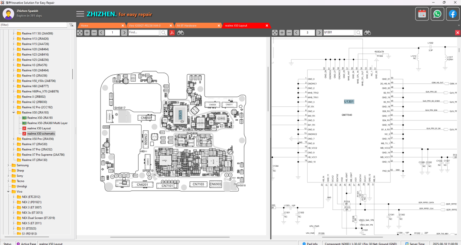Fit layout view with pan arrows icon
Viewport: 461px width, 245px height.
(80, 33)
